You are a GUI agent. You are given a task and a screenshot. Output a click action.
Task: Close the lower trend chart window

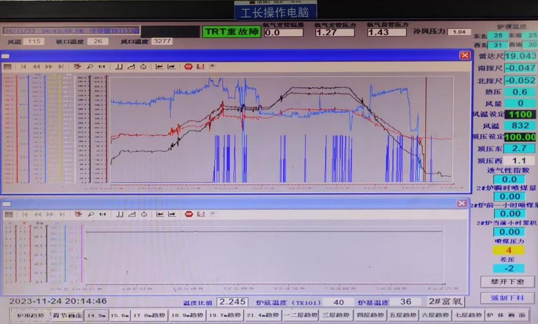point(462,203)
